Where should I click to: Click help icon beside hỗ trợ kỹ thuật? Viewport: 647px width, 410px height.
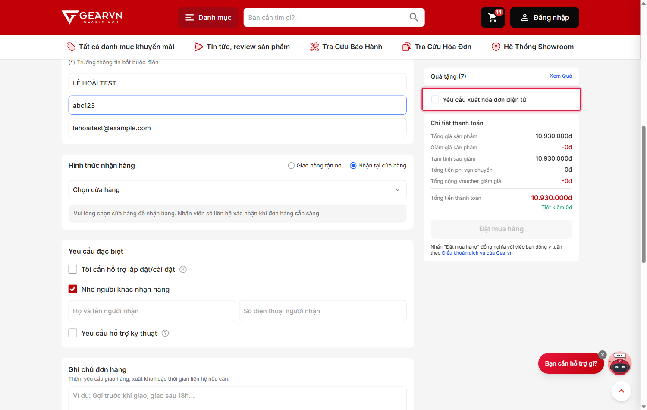tap(165, 333)
